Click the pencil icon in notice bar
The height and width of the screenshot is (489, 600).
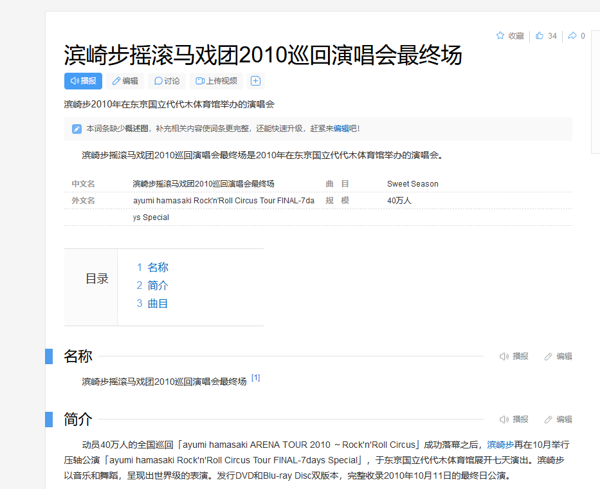77,129
